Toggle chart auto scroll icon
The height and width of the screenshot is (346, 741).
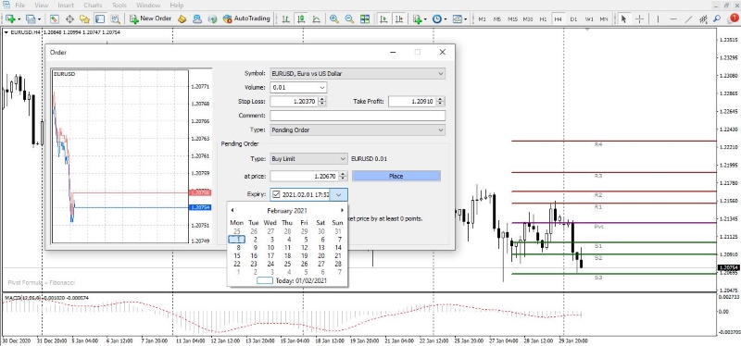[383, 19]
